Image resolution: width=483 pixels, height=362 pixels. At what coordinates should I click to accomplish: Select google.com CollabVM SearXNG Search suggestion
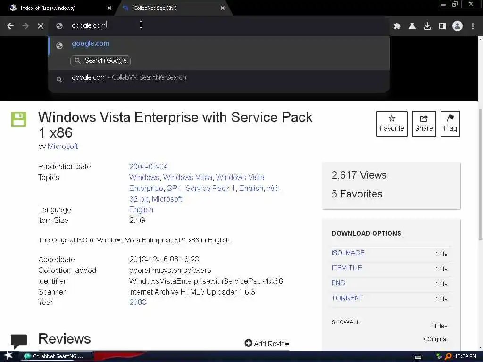coord(219,78)
